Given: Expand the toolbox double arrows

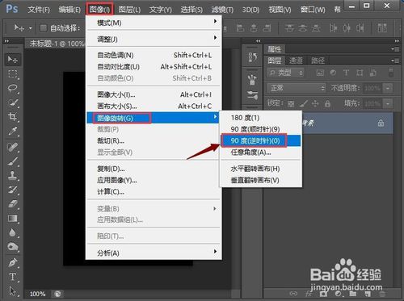Looking at the screenshot, I should pyautogui.click(x=6, y=41).
